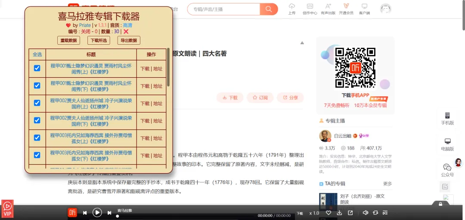
Task: Click 地址 link for 程甲003…(上) row
Action: (x=158, y=138)
